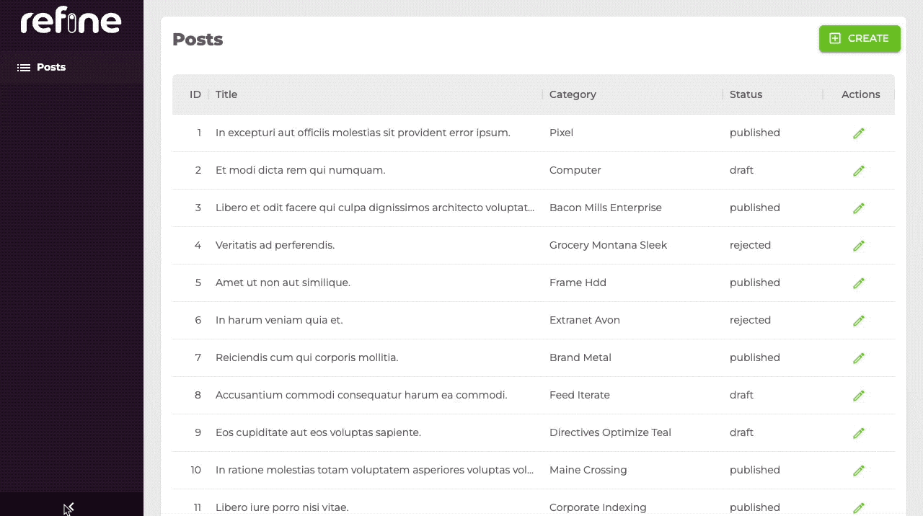Edit the rejected post 'Veritatis ad perferendis'
The image size is (923, 516).
point(858,246)
